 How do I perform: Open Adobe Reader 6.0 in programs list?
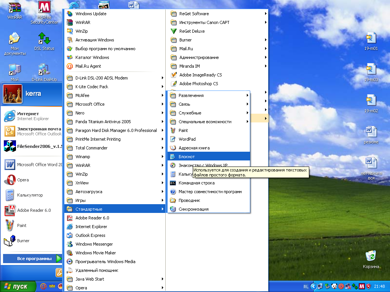click(115, 218)
